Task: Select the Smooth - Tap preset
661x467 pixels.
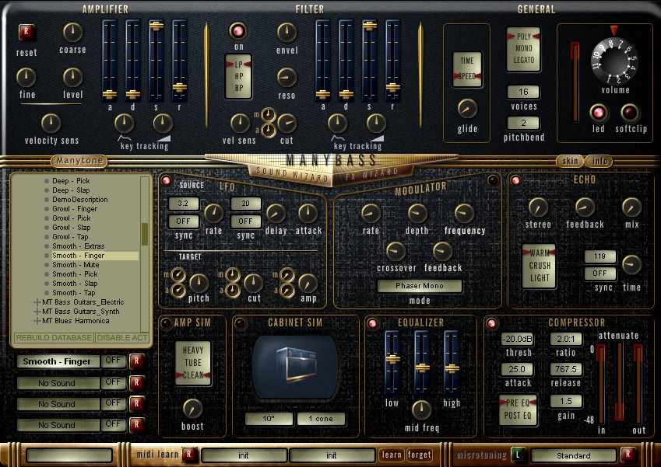Action: click(74, 293)
